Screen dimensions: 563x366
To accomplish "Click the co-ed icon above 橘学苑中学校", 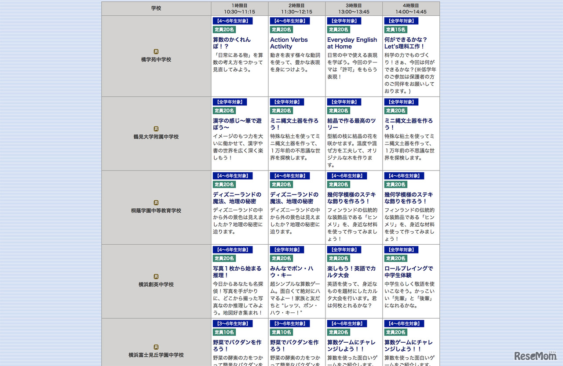I will coord(156,52).
